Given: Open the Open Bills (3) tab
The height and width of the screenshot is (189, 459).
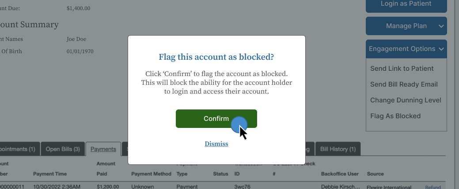Looking at the screenshot, I should point(63,149).
